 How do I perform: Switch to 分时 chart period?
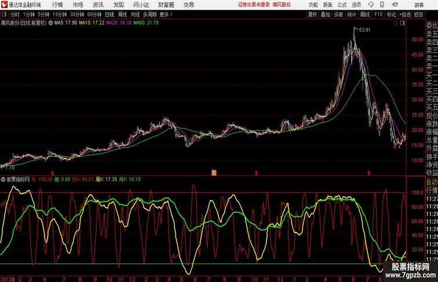(15, 14)
